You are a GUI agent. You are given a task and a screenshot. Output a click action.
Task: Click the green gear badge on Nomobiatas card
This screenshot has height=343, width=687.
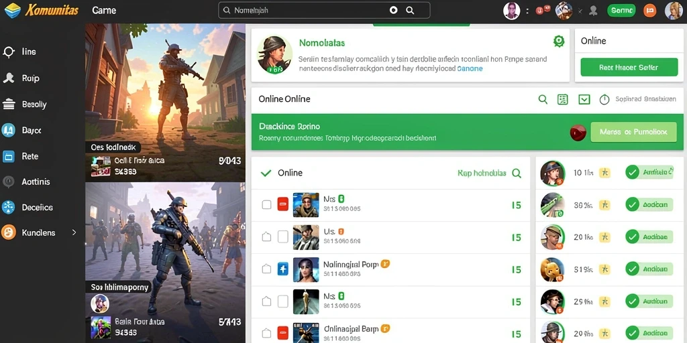[x=559, y=41]
